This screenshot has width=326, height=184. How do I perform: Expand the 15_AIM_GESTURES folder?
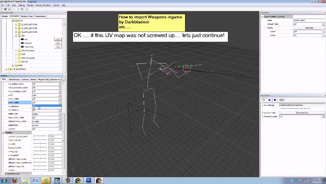pos(16,32)
